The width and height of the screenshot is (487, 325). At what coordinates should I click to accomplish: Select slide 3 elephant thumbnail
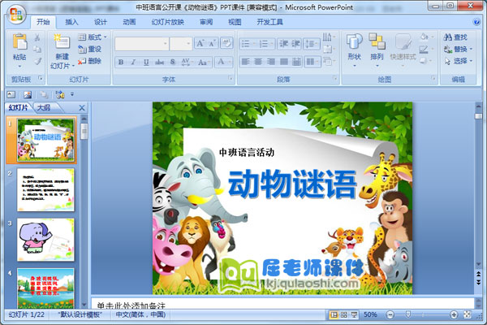tap(45, 240)
